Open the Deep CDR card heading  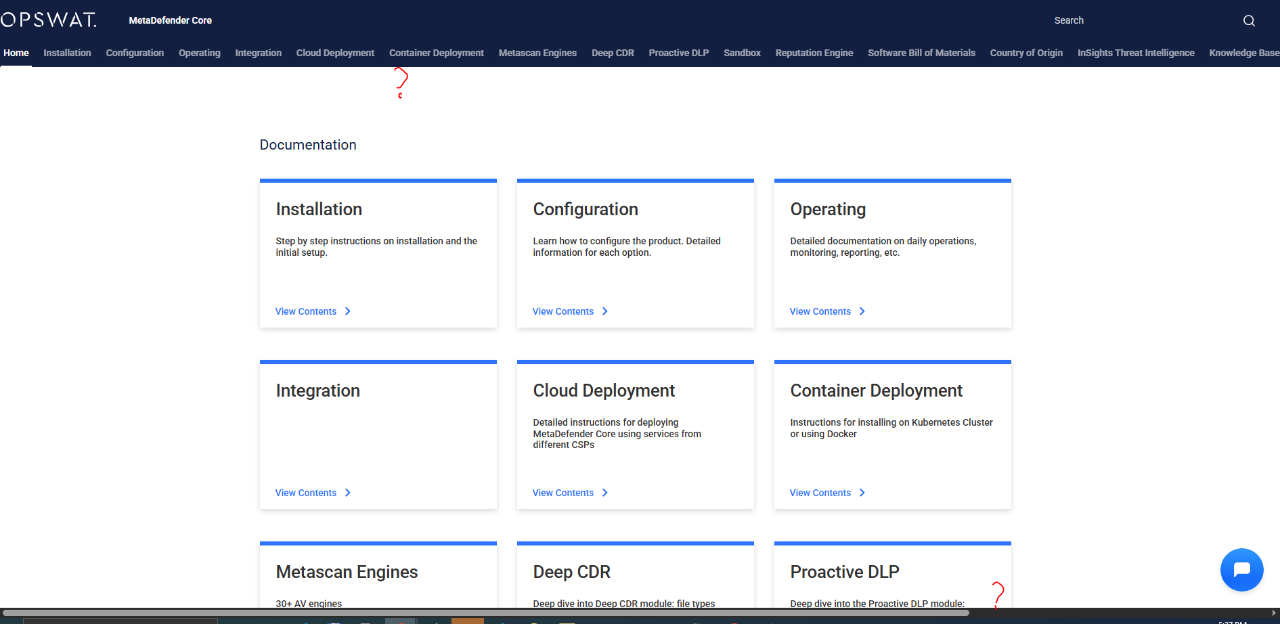pyautogui.click(x=571, y=572)
